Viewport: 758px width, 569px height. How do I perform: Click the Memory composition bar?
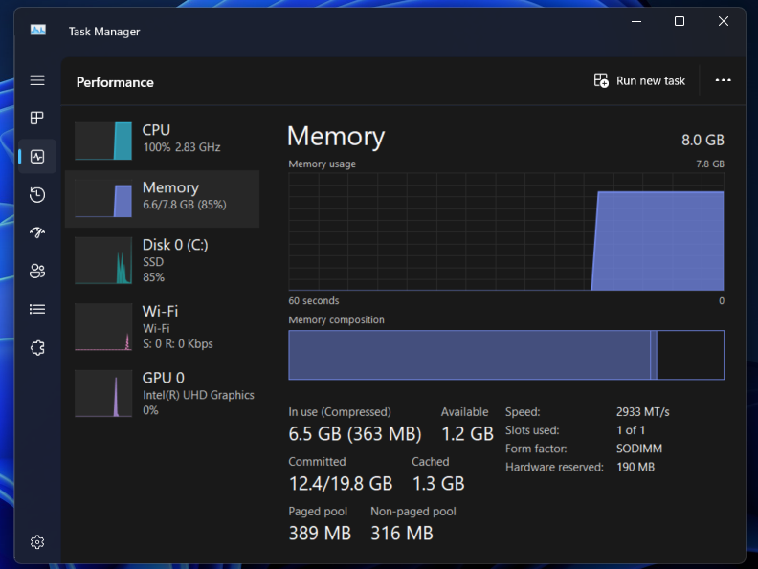(506, 355)
